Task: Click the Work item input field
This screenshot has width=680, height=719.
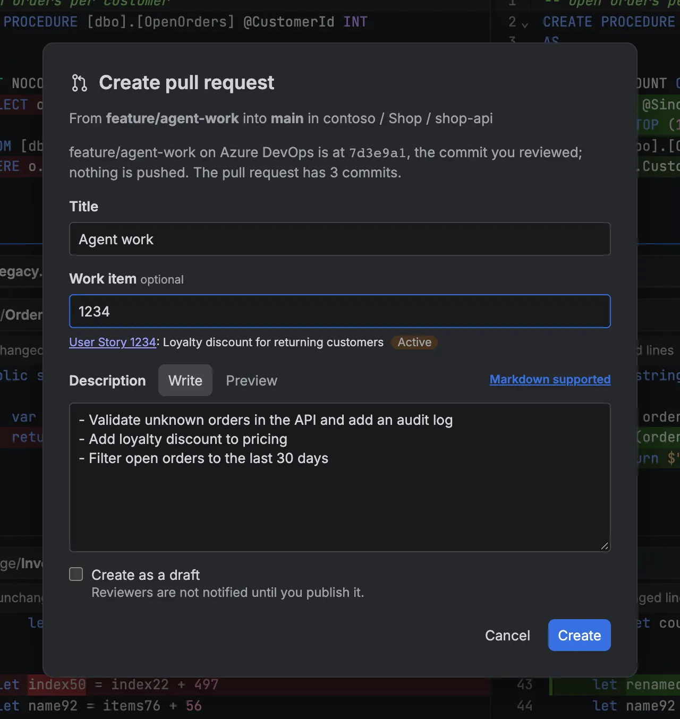Action: point(340,311)
